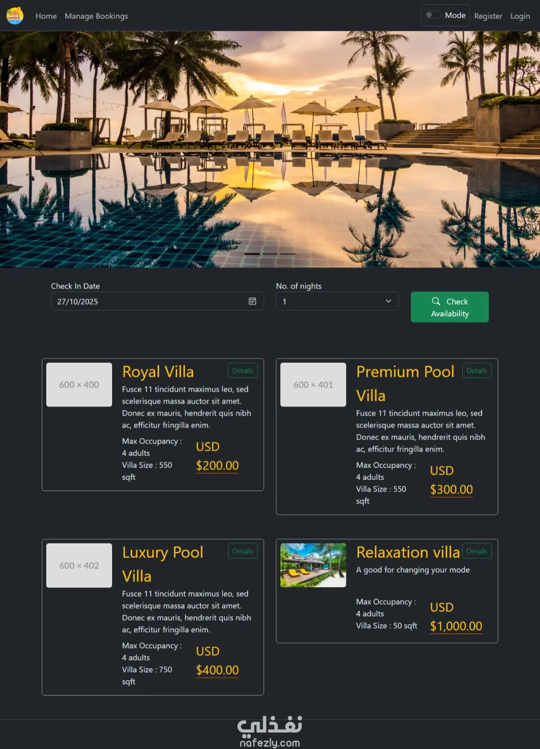The image size is (540, 749).
Task: Click the Royal Villa placeholder image
Action: (79, 385)
